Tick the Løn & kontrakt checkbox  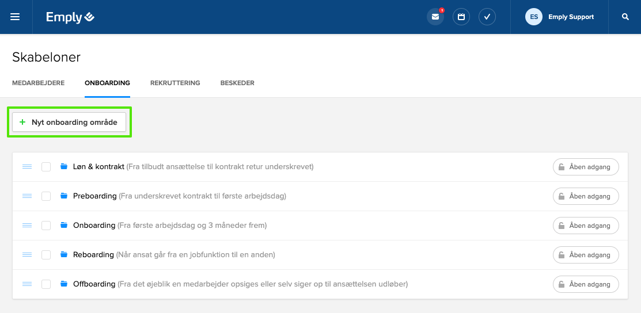(x=46, y=167)
